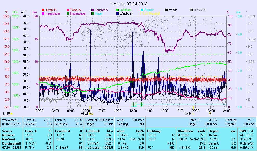
Task: Click the pink Temp. A. legend square
Action: tap(68, 10)
